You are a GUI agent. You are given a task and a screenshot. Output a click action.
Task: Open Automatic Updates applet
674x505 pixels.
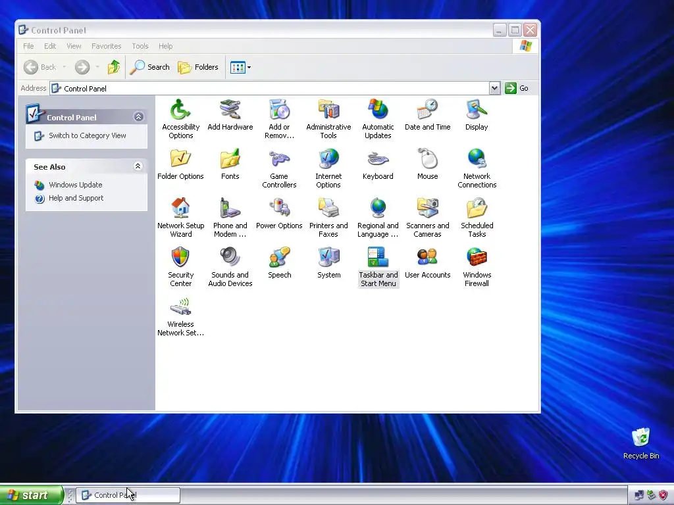click(378, 119)
